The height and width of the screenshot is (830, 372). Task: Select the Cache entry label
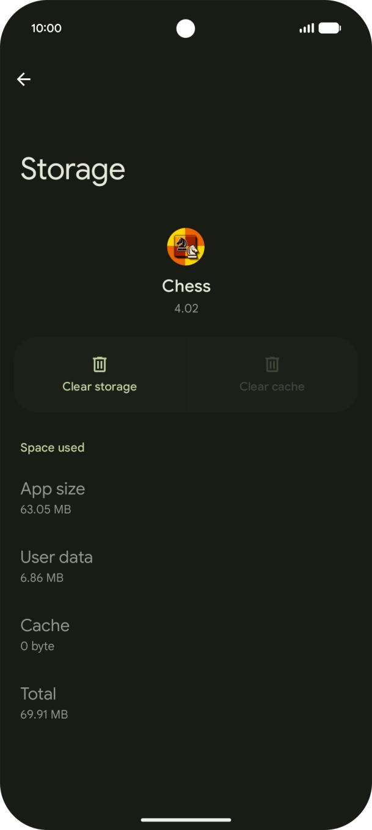45,625
